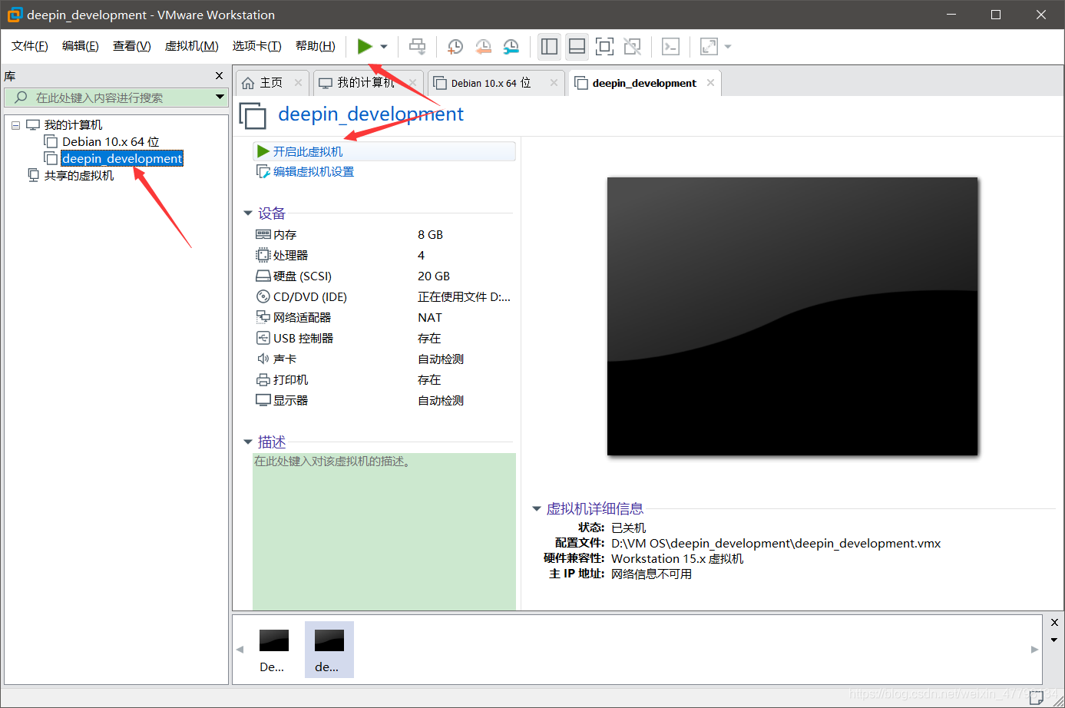Select deepin_development in library tree
The height and width of the screenshot is (708, 1065).
tap(122, 159)
